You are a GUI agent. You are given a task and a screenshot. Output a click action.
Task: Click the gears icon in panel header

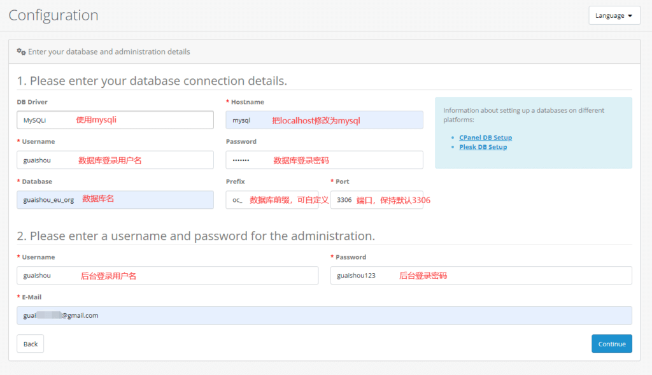(21, 52)
